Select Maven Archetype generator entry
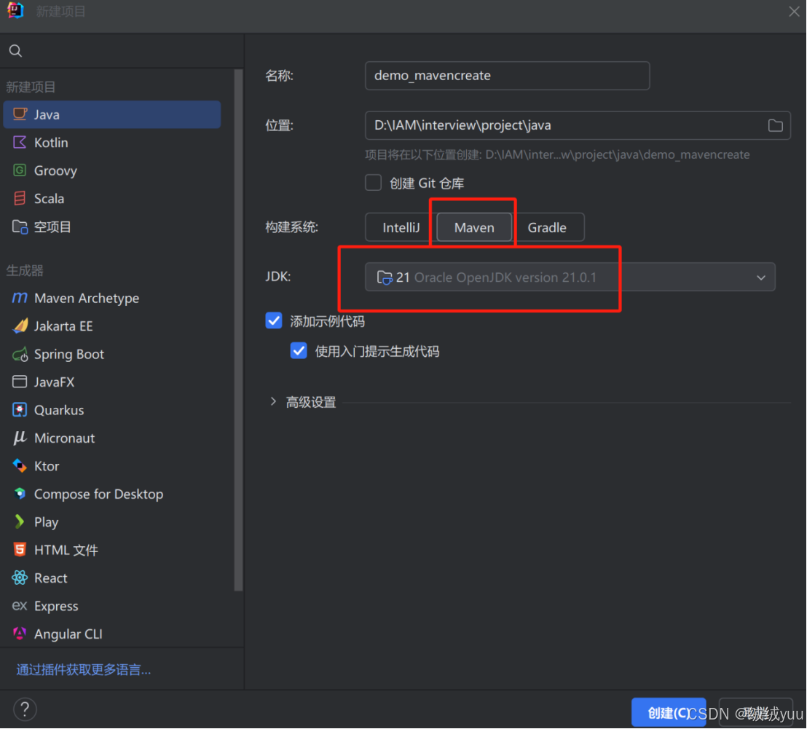Viewport: 807px width, 729px height. [x=111, y=298]
